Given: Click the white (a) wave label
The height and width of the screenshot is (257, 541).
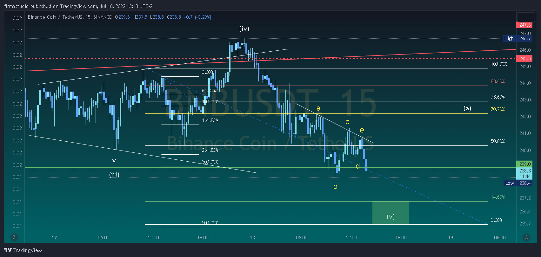Looking at the screenshot, I should pos(467,108).
